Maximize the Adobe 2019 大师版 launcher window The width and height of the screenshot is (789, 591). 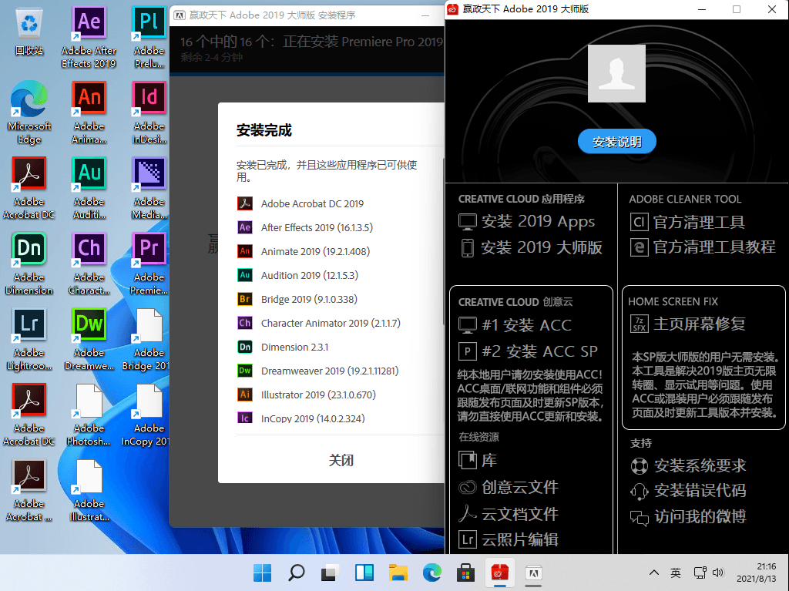[737, 9]
